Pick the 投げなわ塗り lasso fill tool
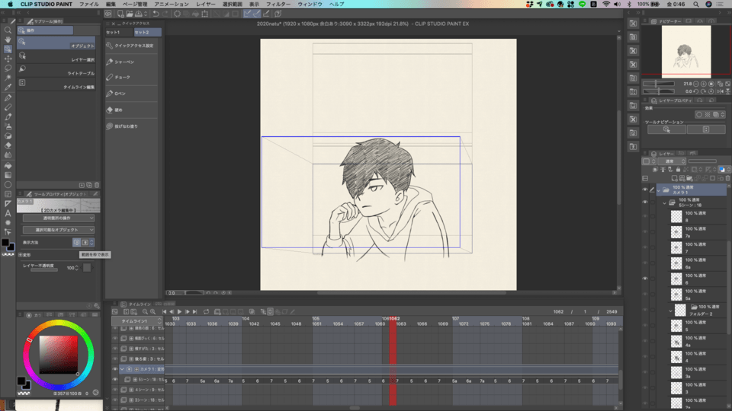The image size is (732, 411). (125, 126)
